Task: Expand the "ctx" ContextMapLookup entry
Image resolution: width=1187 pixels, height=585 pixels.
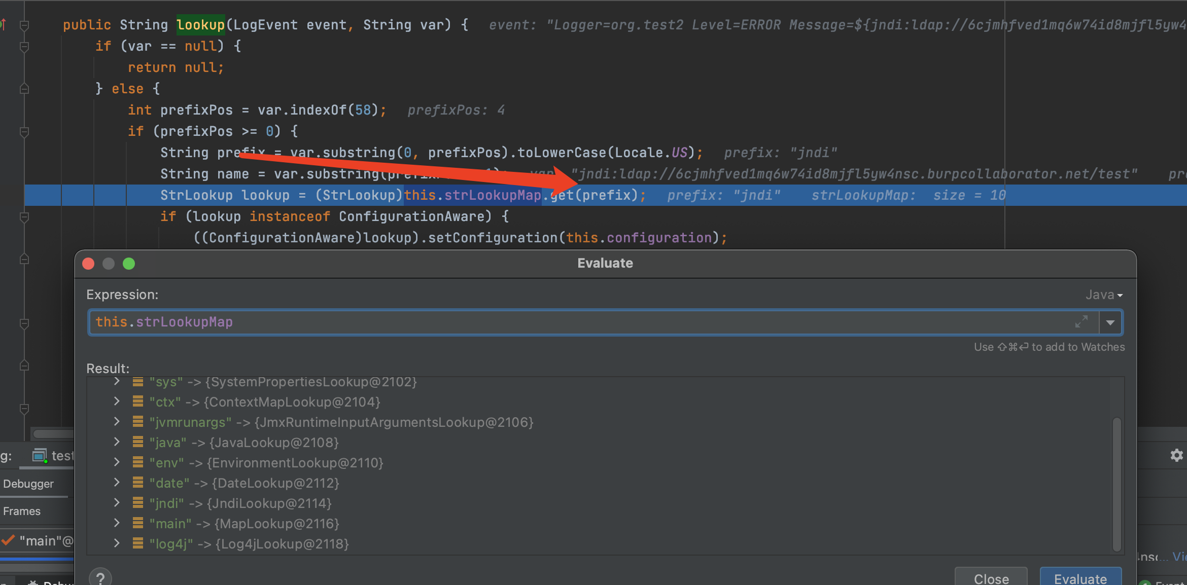Action: (x=117, y=401)
